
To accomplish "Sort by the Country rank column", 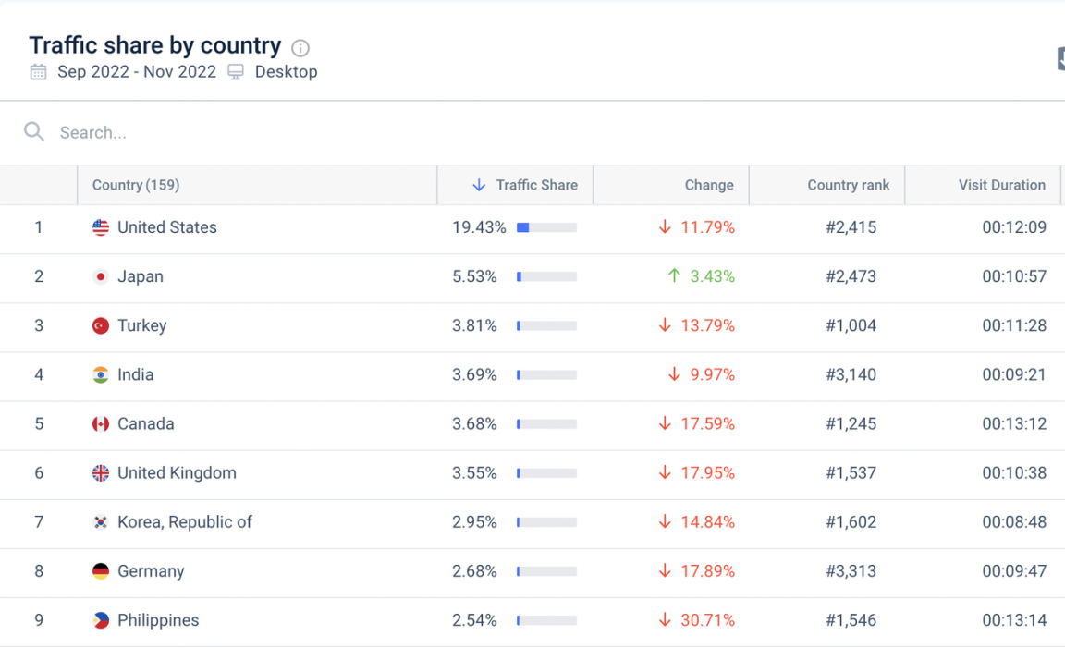I will point(848,185).
